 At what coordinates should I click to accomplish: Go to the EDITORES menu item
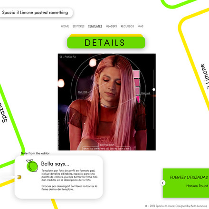78,26
